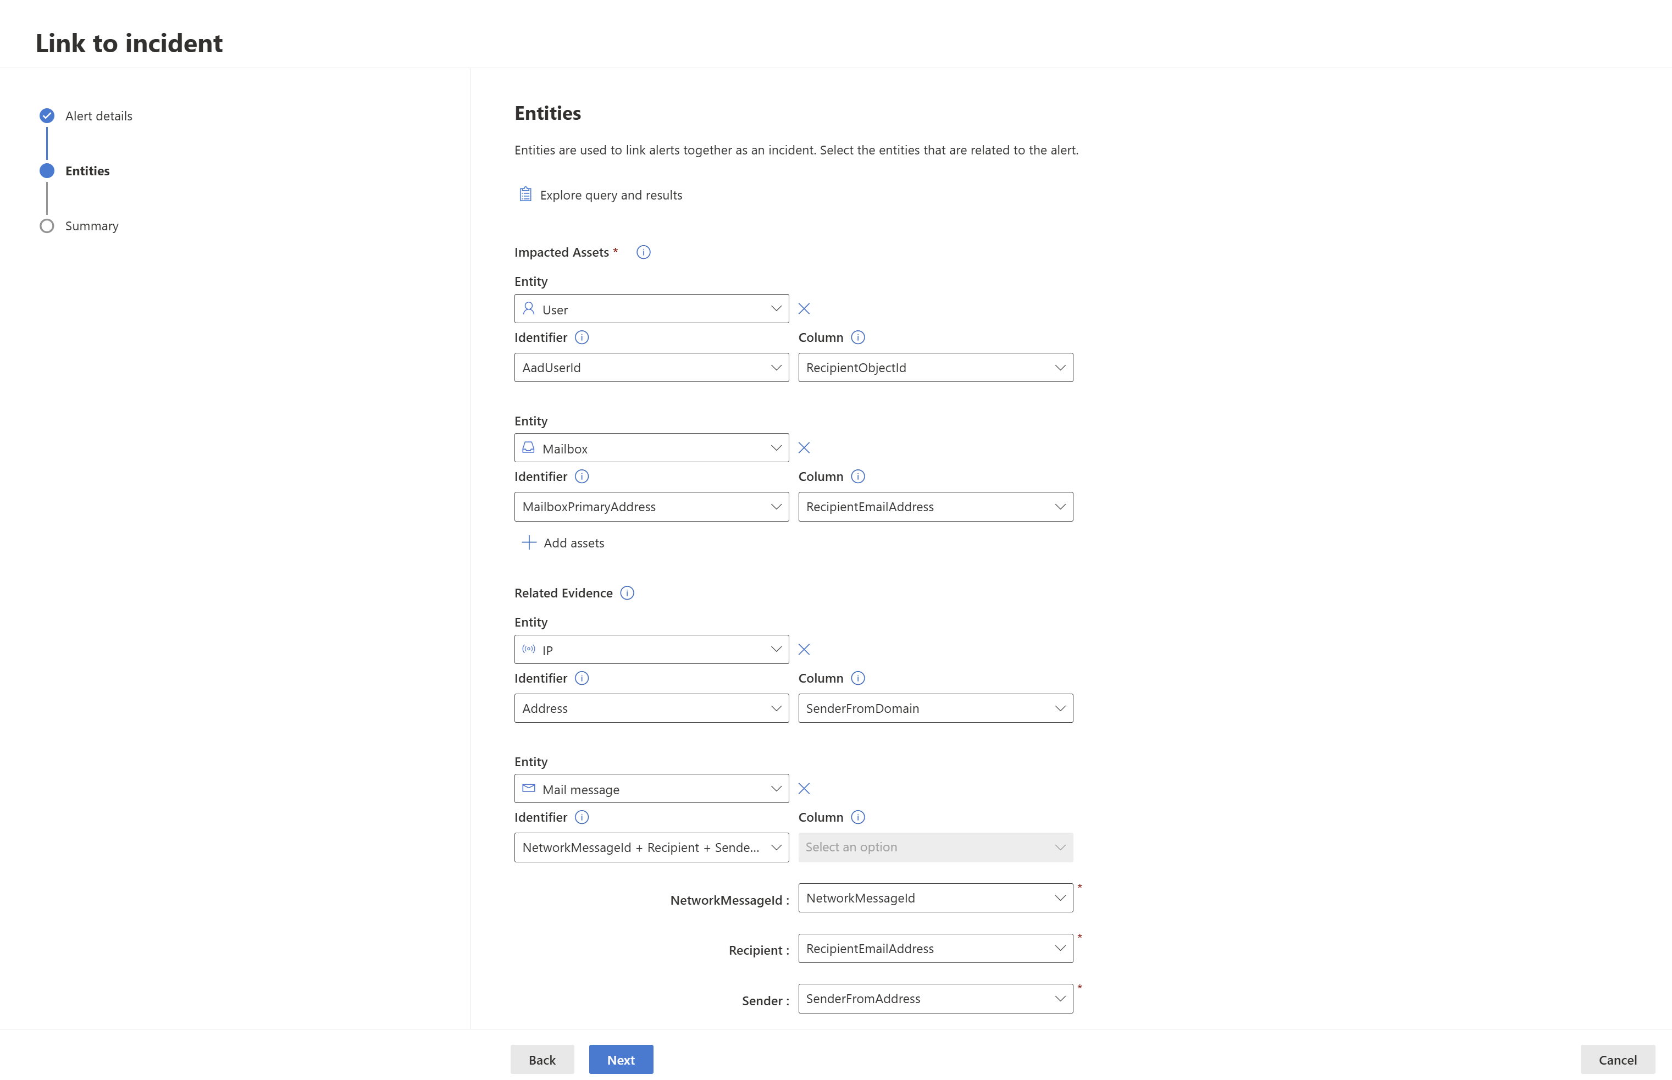
Task: Click the Impacted Assets info icon
Action: pos(643,252)
